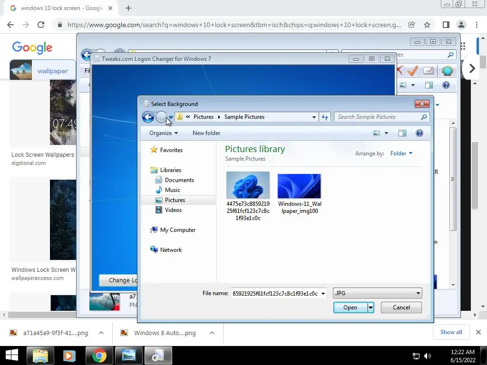This screenshot has height=365, width=487.
Task: Open options for the Windows 8 Auto download
Action: point(212,333)
